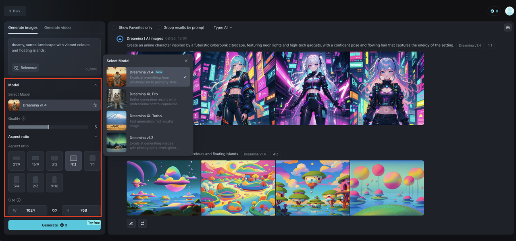Viewport: 516px width, 241px height.
Task: Close the Select Model popup
Action: 186,61
